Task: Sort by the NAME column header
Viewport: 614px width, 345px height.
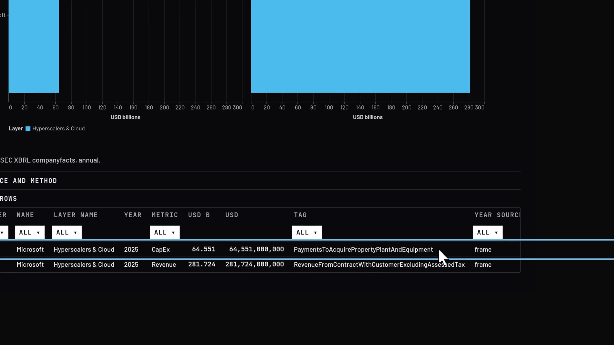Action: (25, 215)
